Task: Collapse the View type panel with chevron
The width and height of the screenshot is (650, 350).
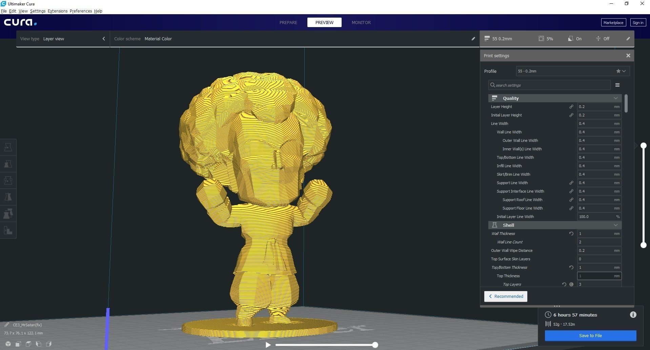Action: pyautogui.click(x=104, y=39)
